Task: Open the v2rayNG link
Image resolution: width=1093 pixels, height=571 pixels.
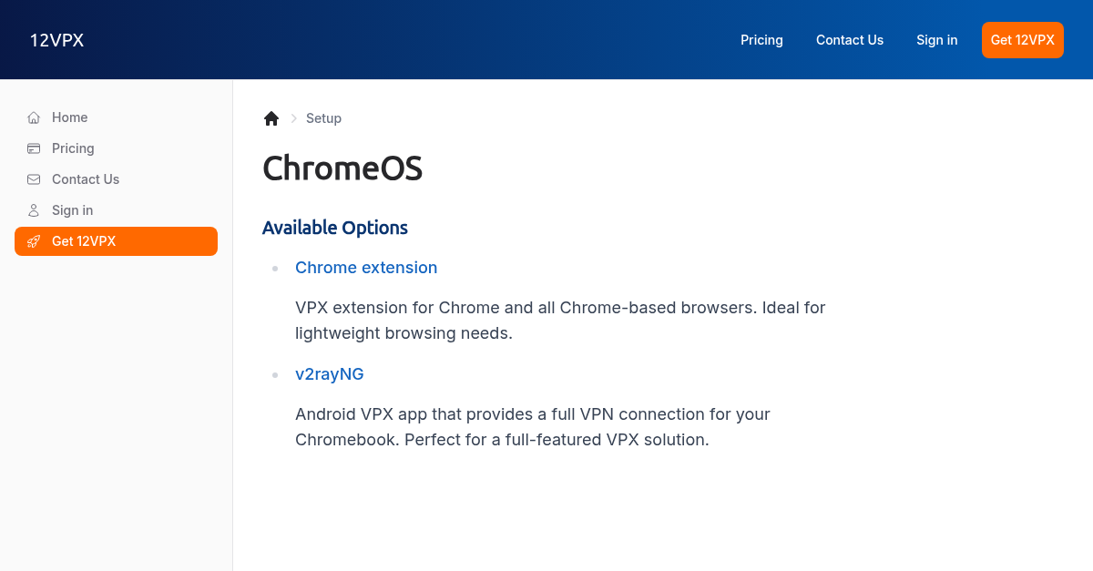Action: (330, 374)
